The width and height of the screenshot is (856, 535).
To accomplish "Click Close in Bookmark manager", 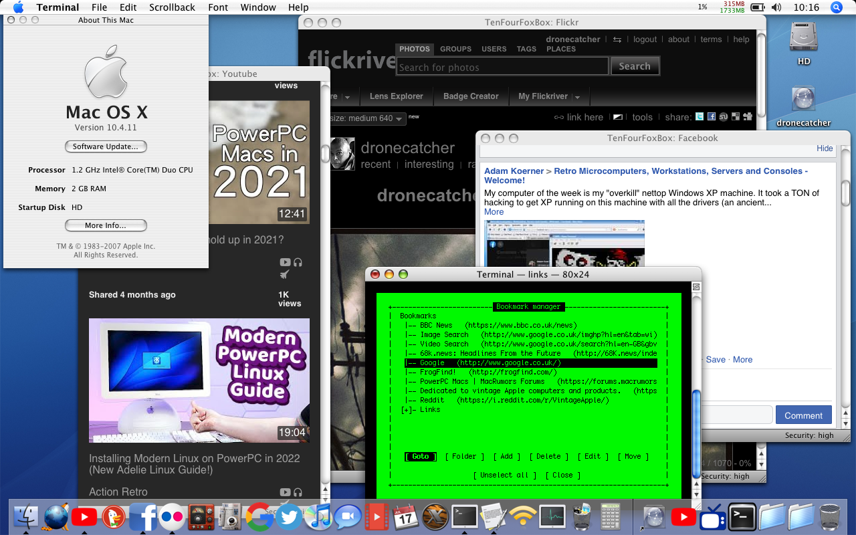I will (x=562, y=475).
